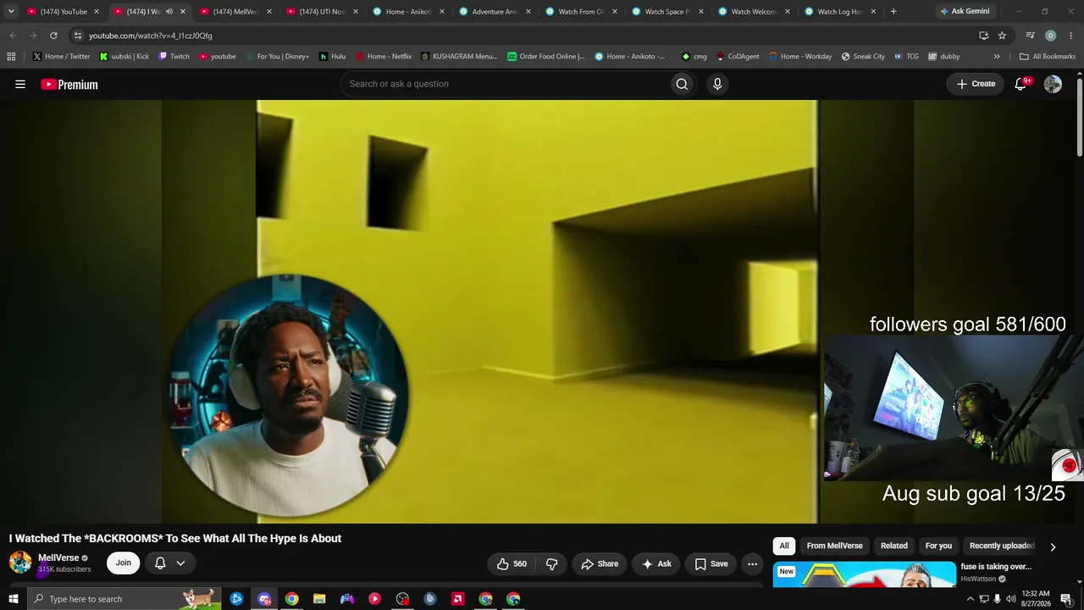Click the browser address bar URL
The image size is (1084, 610).
coord(151,36)
